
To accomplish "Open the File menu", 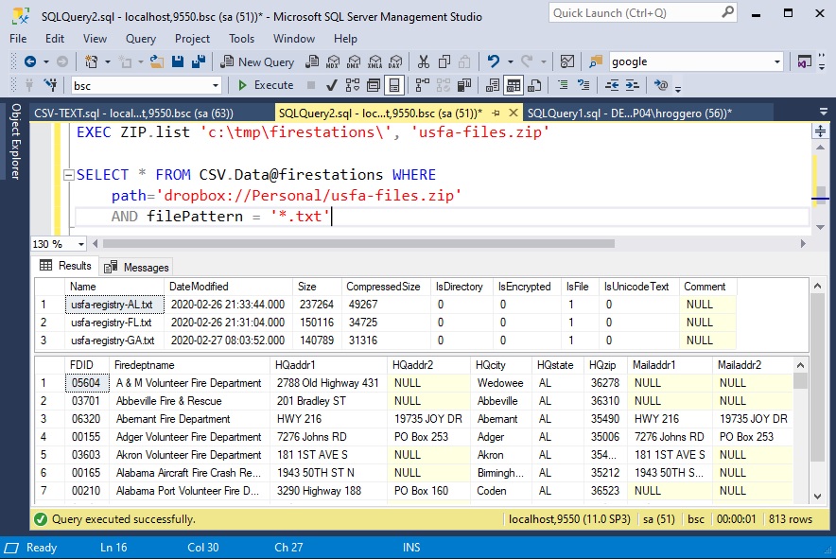I will (18, 39).
